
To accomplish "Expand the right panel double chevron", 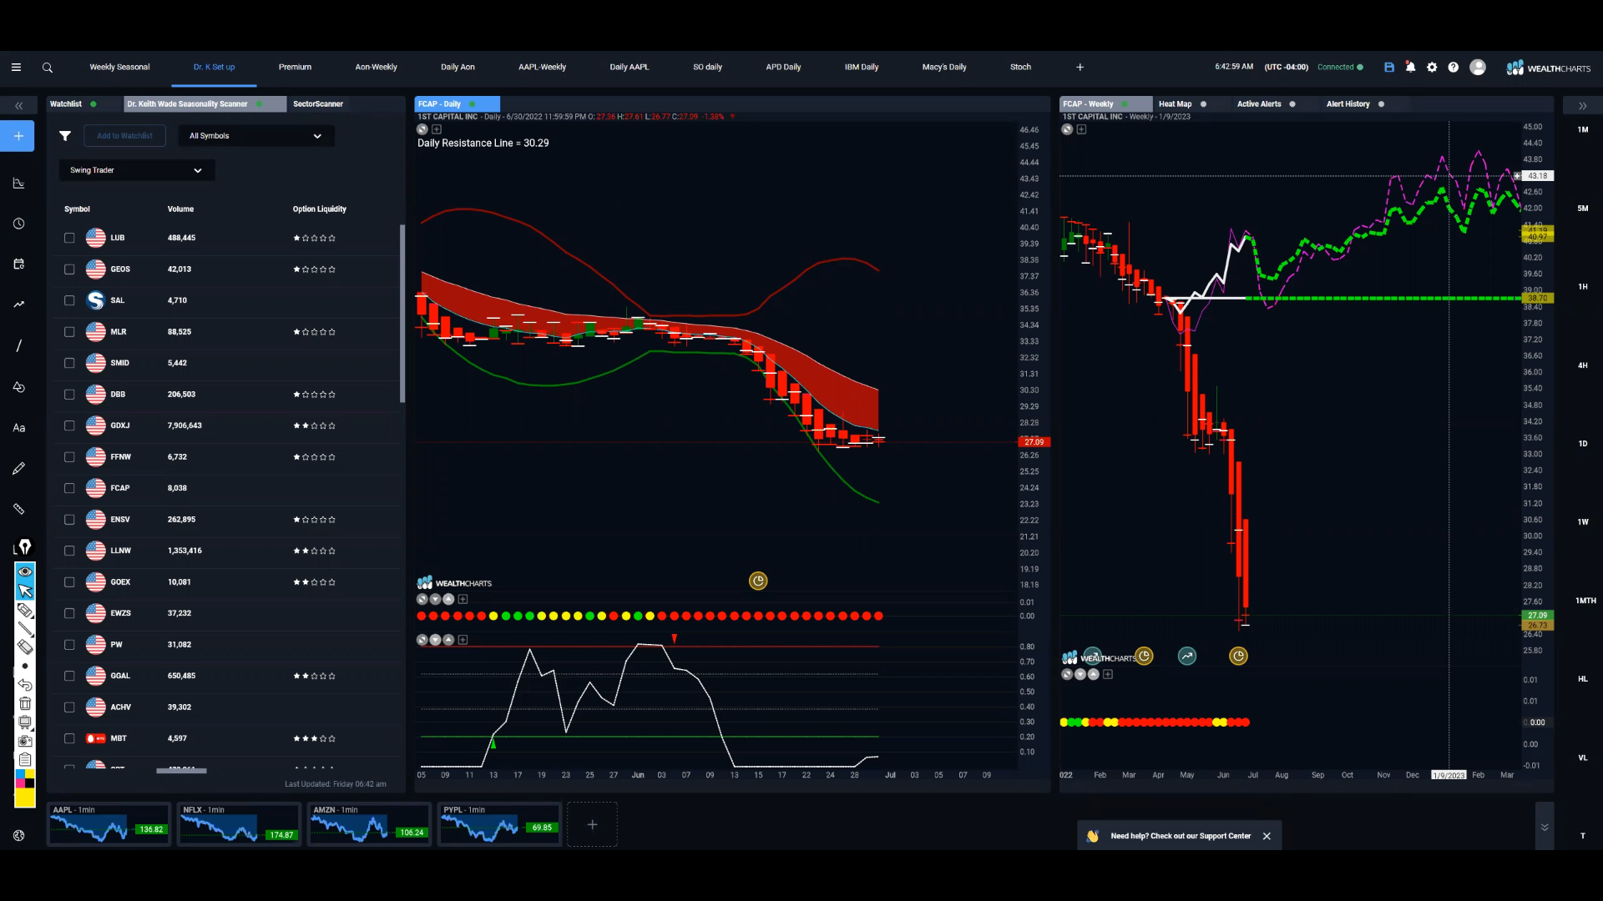I will click(x=1582, y=106).
